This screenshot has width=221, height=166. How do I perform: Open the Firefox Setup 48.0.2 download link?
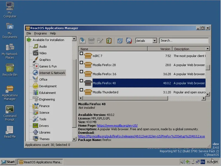tap(142, 136)
